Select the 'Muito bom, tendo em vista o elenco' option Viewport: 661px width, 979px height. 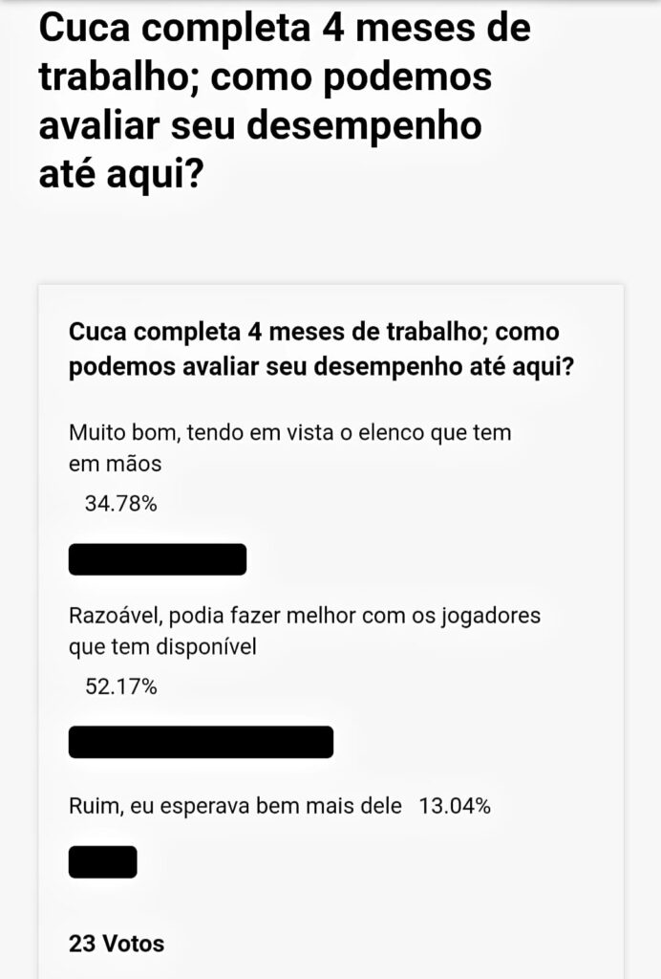[x=290, y=447]
